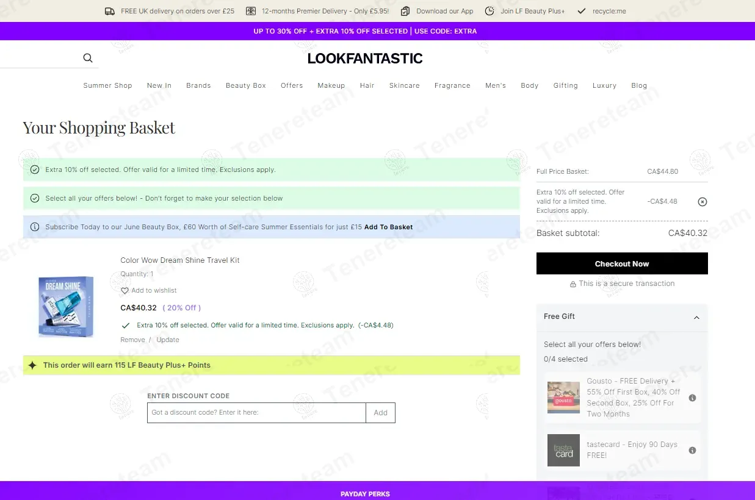Open info for Gousto offer
Image resolution: width=755 pixels, height=500 pixels.
click(692, 398)
